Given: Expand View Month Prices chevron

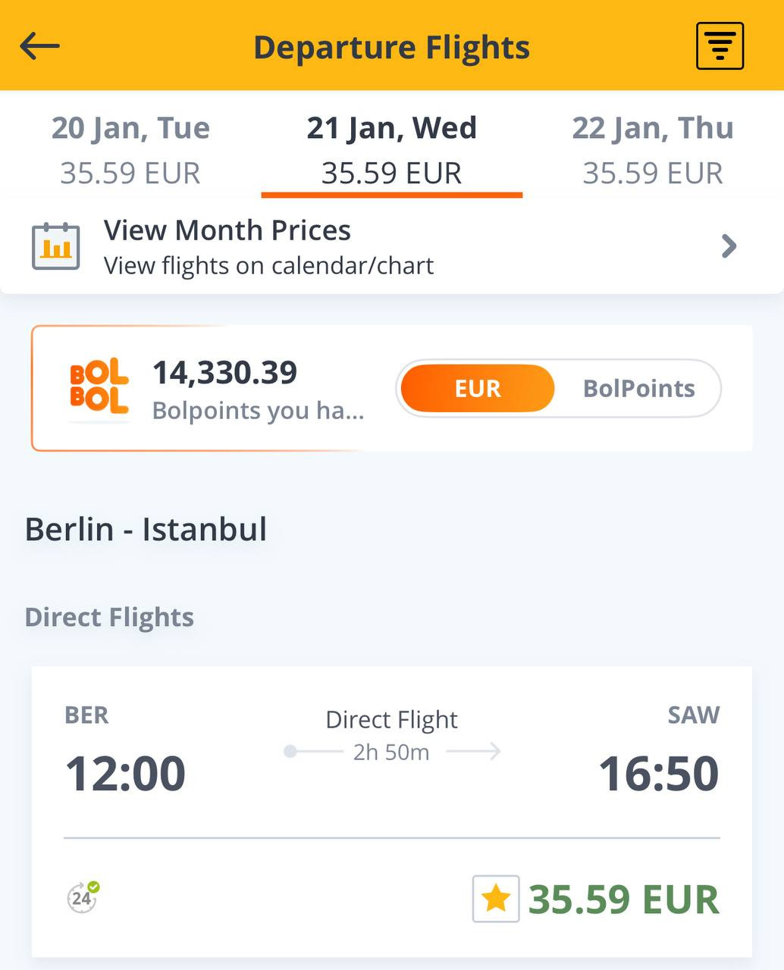Looking at the screenshot, I should point(729,246).
